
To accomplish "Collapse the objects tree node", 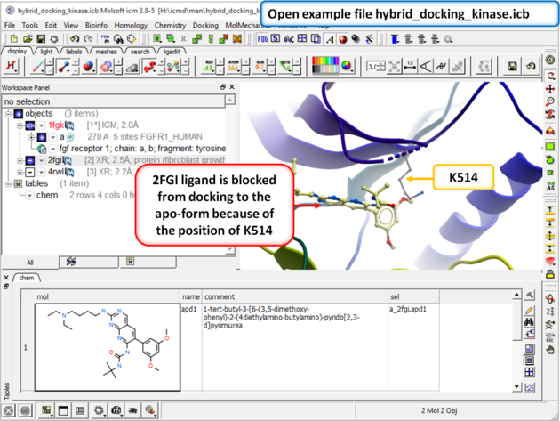I will click(x=8, y=114).
